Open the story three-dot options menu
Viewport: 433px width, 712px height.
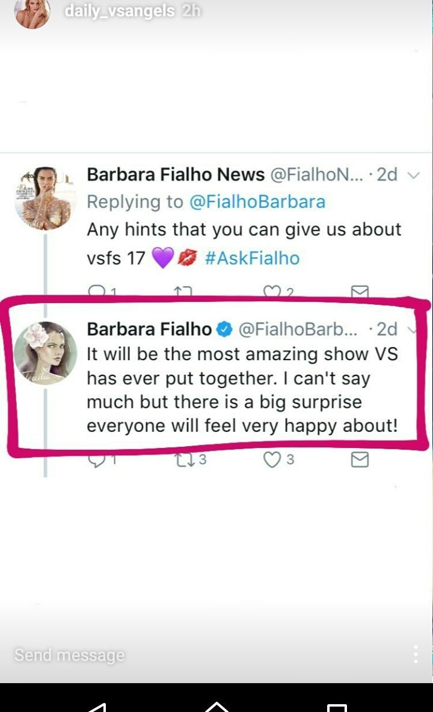[x=416, y=654]
